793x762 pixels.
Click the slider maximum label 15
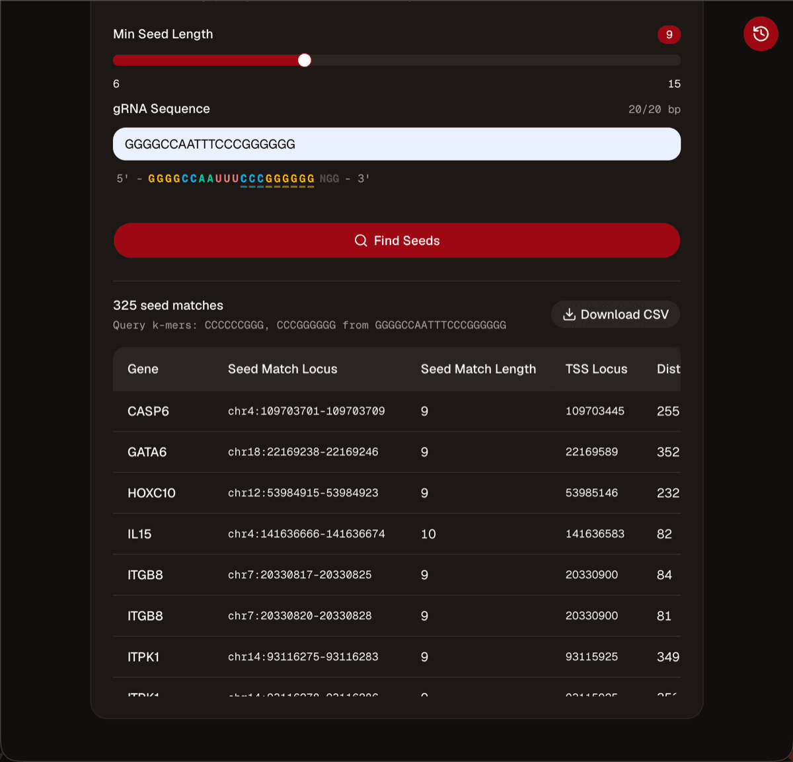tap(674, 84)
